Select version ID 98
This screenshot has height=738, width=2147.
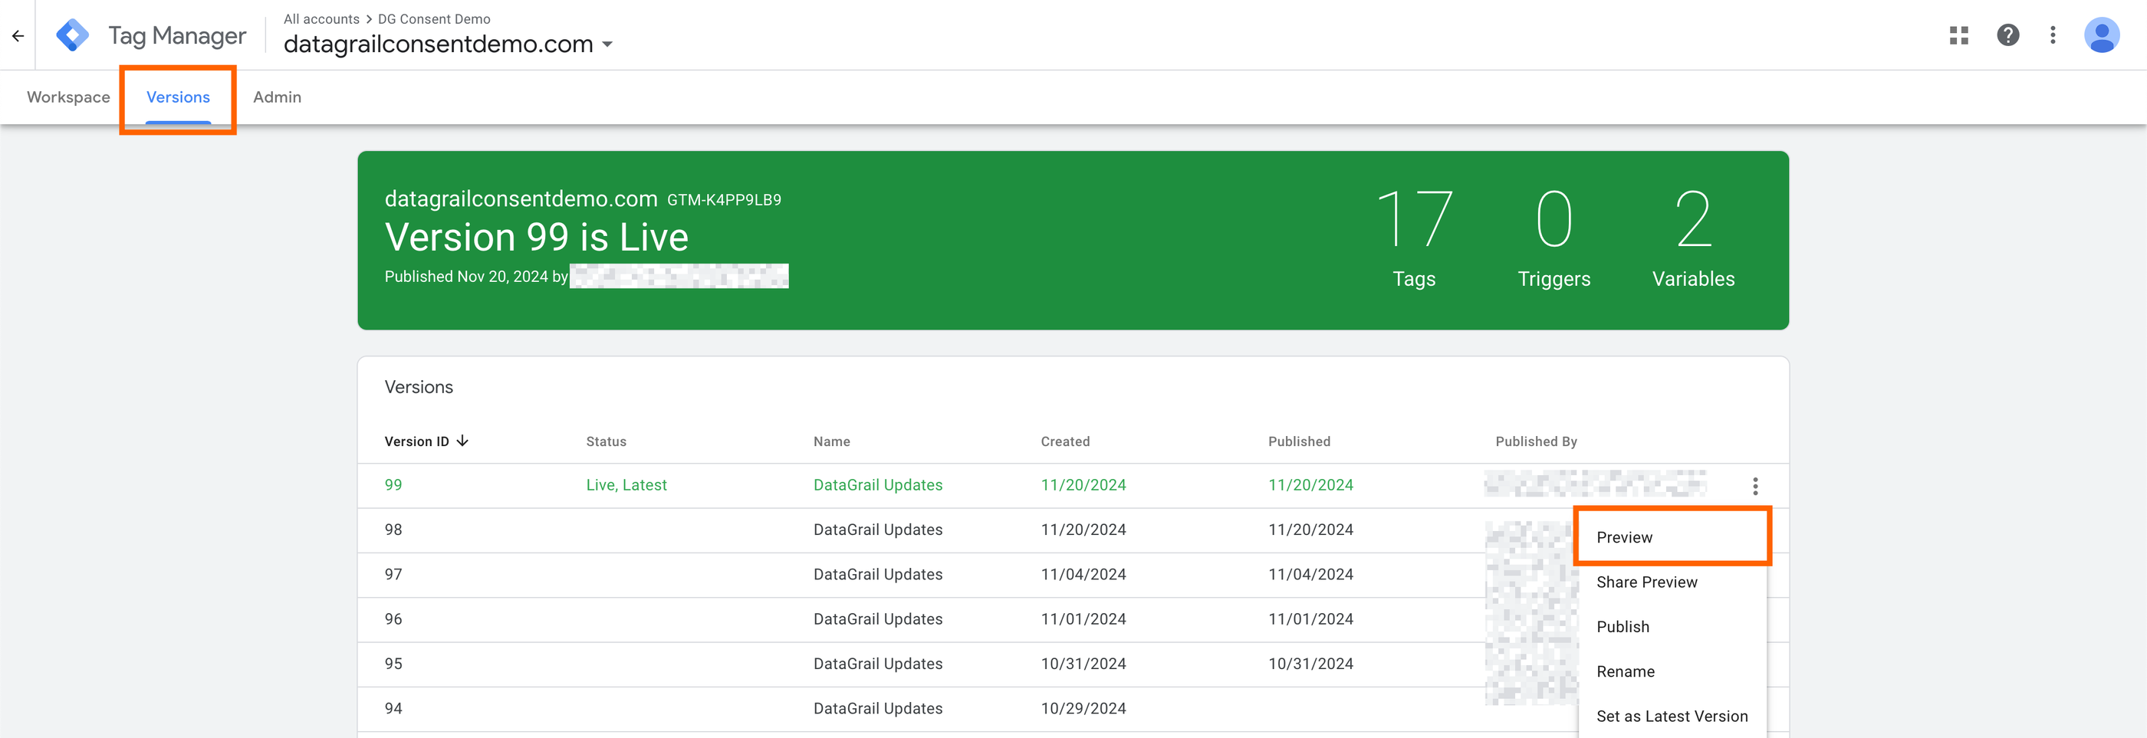pos(393,530)
